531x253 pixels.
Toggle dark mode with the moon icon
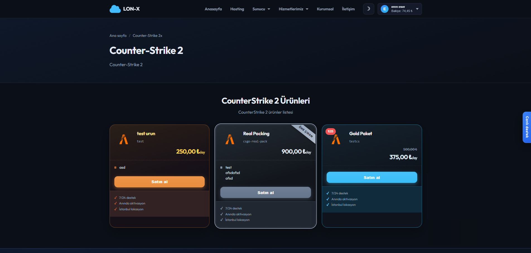[368, 9]
